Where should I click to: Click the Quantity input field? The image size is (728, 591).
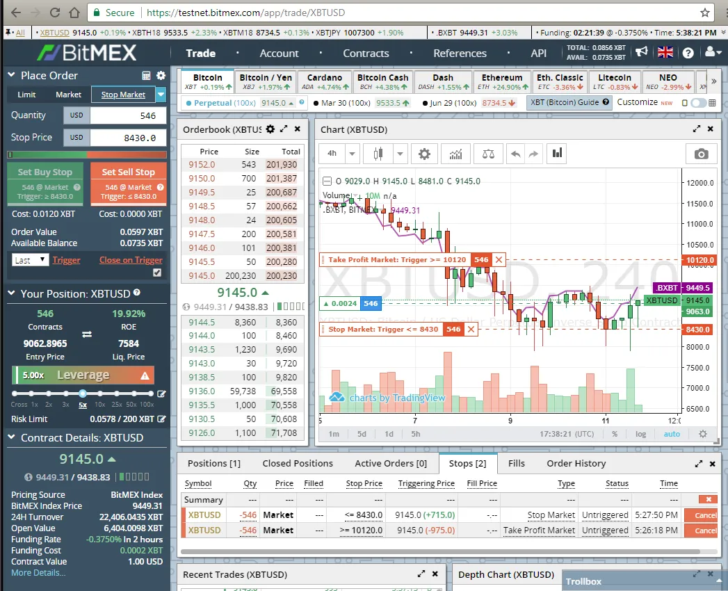click(x=128, y=115)
